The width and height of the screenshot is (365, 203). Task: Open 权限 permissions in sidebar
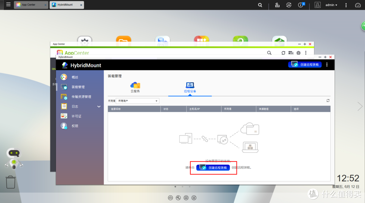coord(80,126)
